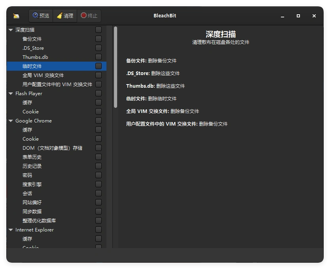
Task: Check the .DS_Store cleanup option
Action: [98, 48]
